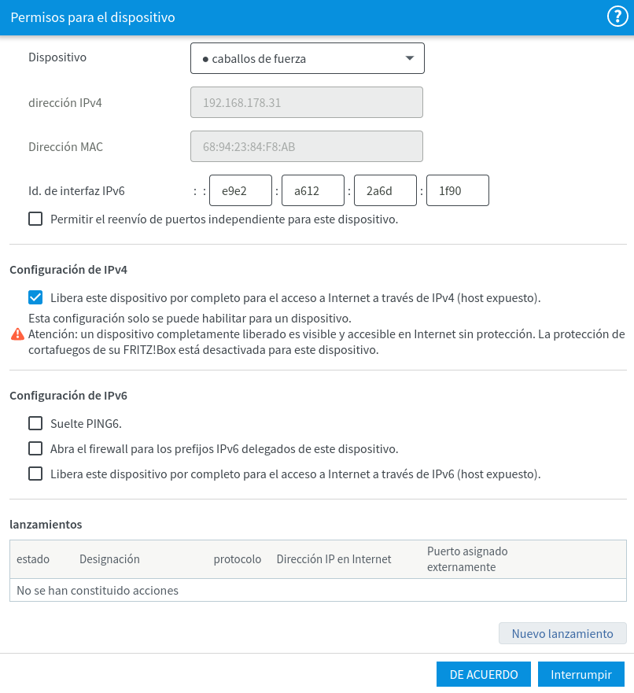Open the help question mark icon
Image resolution: width=634 pixels, height=693 pixels.
[616, 17]
